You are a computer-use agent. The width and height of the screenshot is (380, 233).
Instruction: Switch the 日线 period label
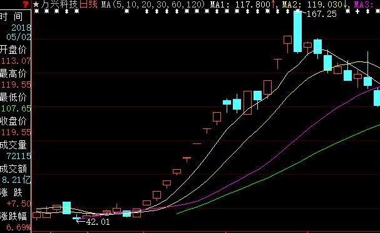coord(88,4)
